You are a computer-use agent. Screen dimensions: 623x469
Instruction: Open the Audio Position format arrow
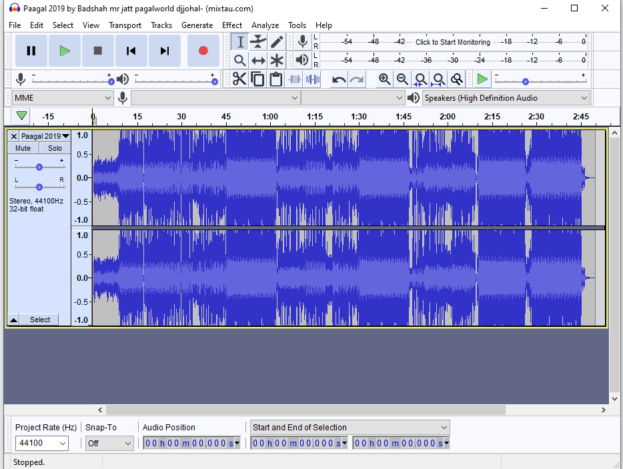[237, 443]
